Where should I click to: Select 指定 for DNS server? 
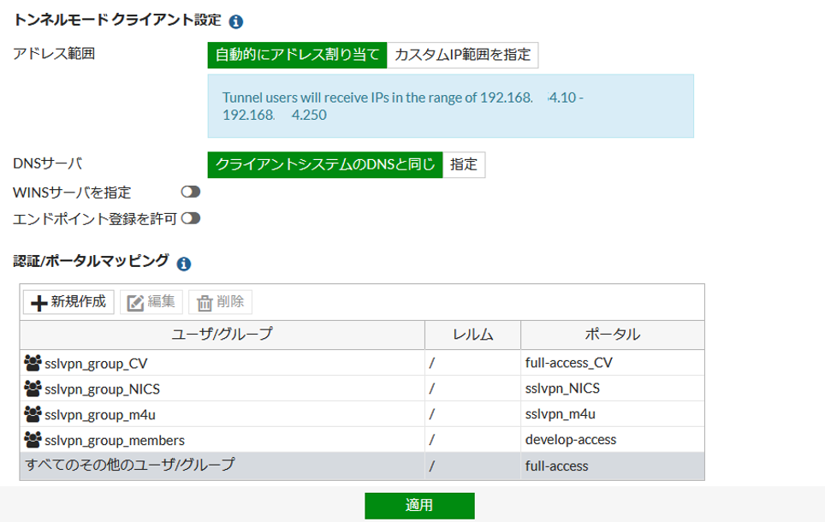coord(464,164)
